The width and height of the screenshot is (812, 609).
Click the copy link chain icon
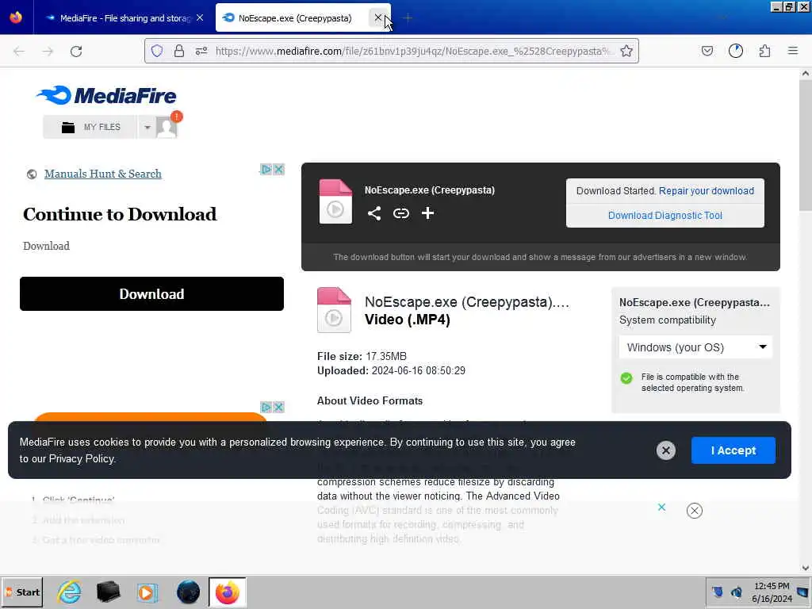[400, 213]
